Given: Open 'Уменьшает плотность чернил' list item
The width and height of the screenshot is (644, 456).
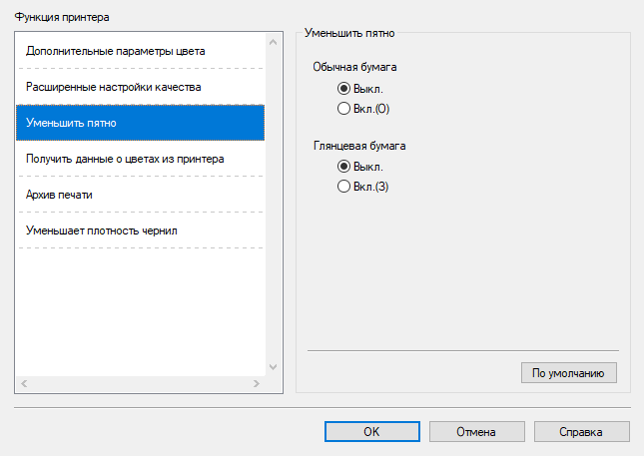Looking at the screenshot, I should pyautogui.click(x=102, y=230).
